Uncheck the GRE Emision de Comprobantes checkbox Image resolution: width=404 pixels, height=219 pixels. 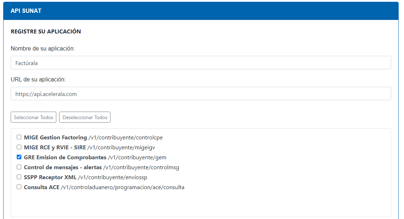19,157
